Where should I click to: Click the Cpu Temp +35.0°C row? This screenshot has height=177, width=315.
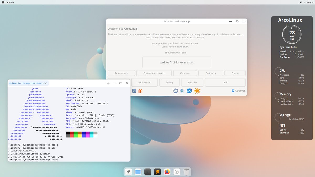point(292,57)
